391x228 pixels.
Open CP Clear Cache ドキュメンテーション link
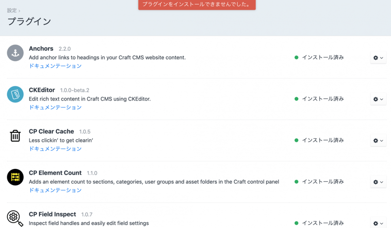coord(55,149)
